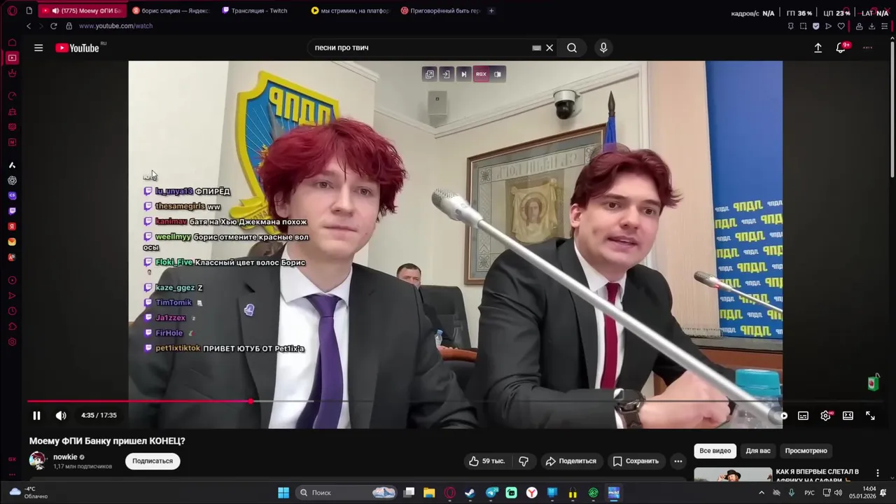Open the browser snapshot tool icon

[x=803, y=26]
